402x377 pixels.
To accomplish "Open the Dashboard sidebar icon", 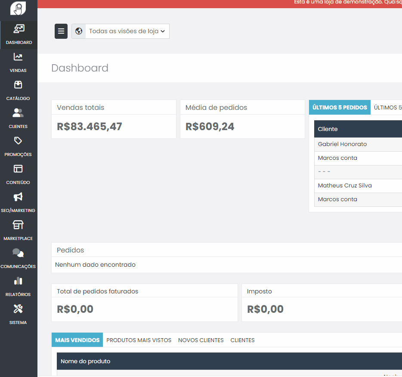I will point(19,29).
